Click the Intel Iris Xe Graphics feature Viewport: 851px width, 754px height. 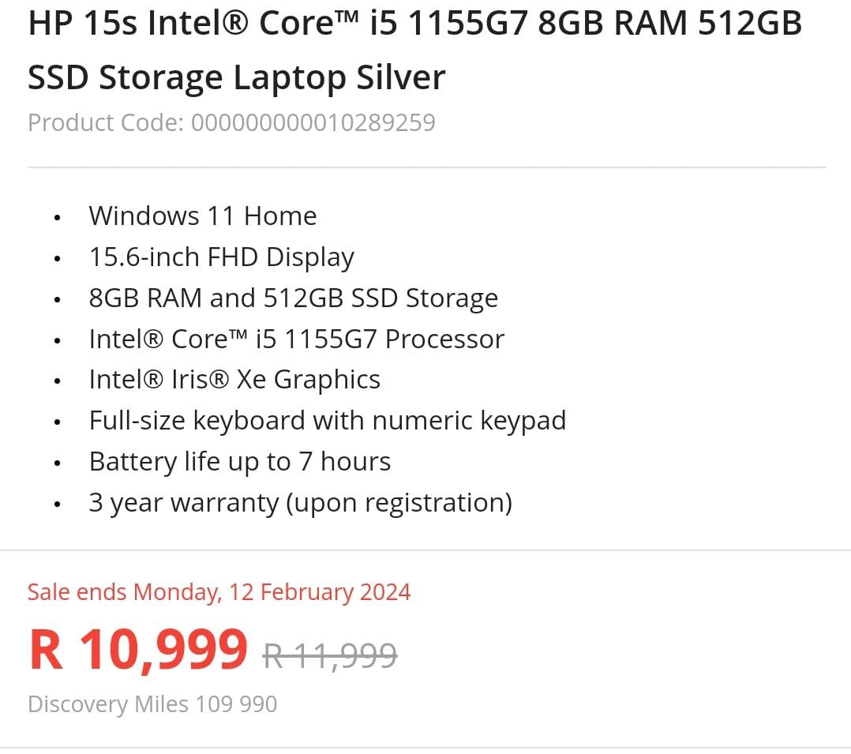pos(234,380)
